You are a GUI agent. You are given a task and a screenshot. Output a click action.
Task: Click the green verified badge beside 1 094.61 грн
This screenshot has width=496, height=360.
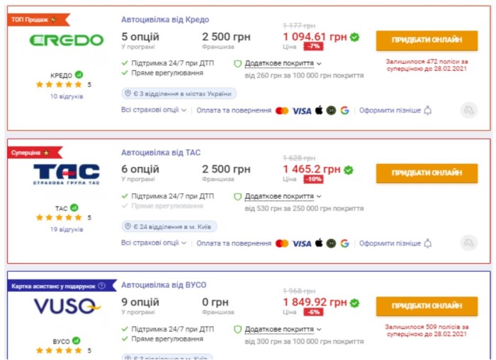click(354, 37)
